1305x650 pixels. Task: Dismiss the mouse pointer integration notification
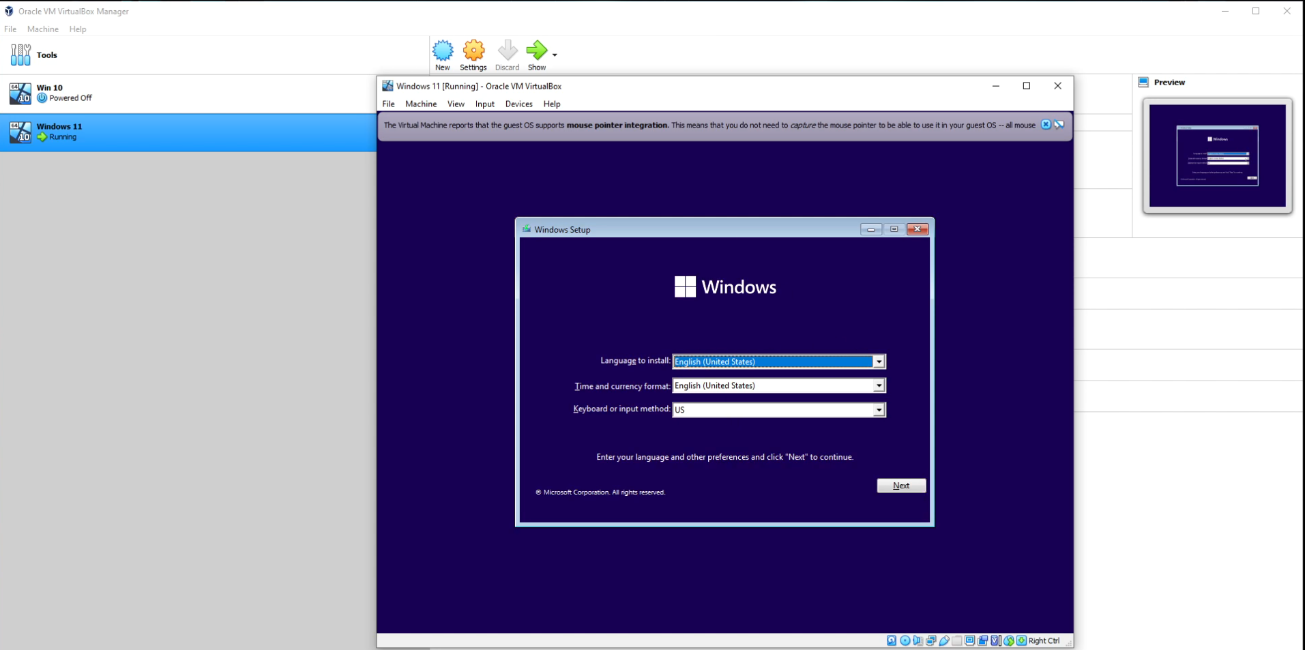point(1046,125)
